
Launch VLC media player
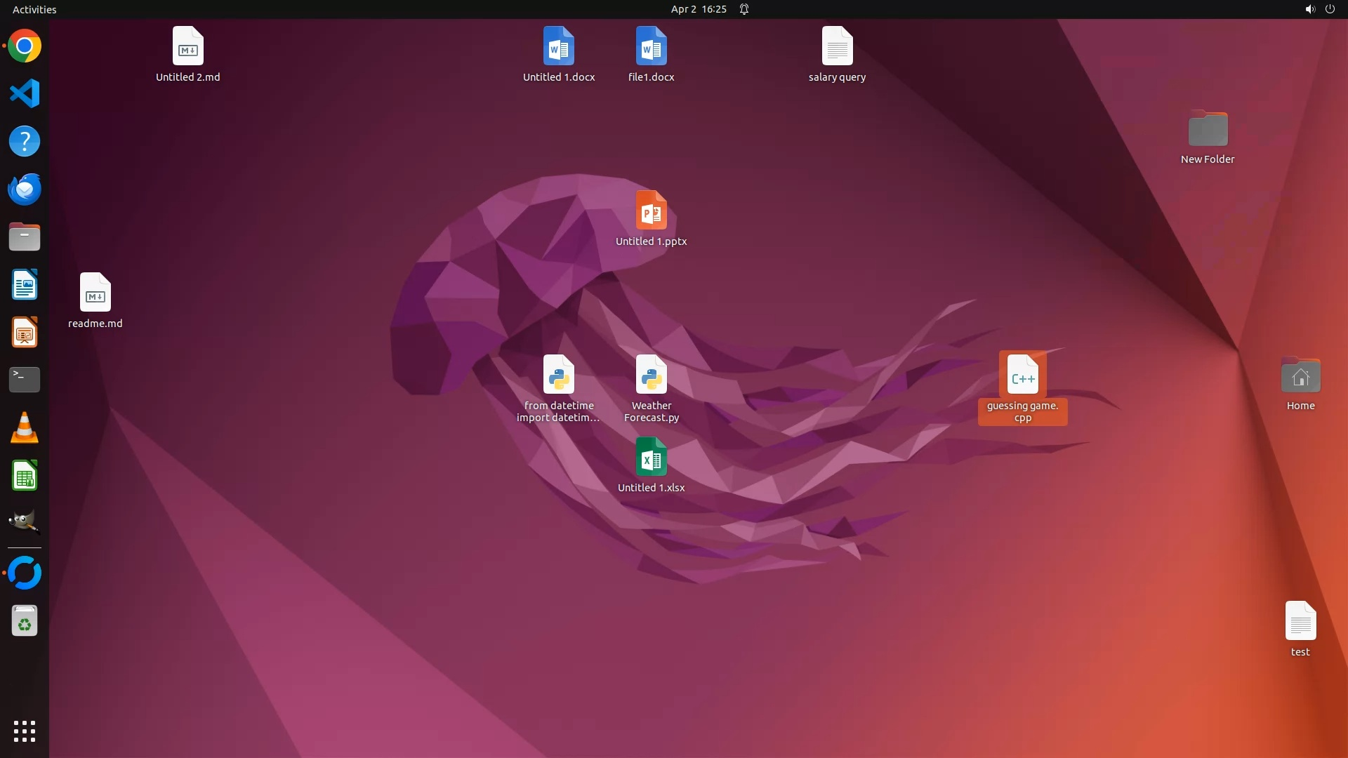pyautogui.click(x=25, y=427)
